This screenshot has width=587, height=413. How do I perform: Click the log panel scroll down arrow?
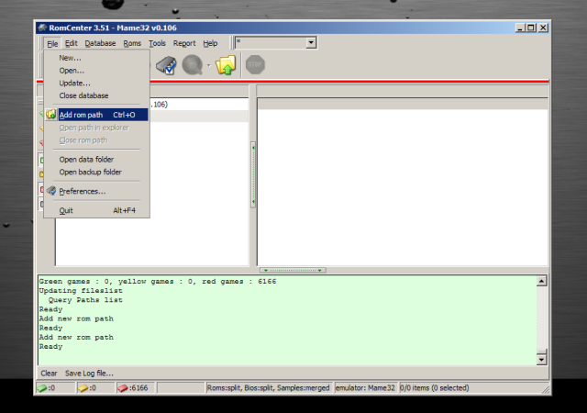click(541, 360)
